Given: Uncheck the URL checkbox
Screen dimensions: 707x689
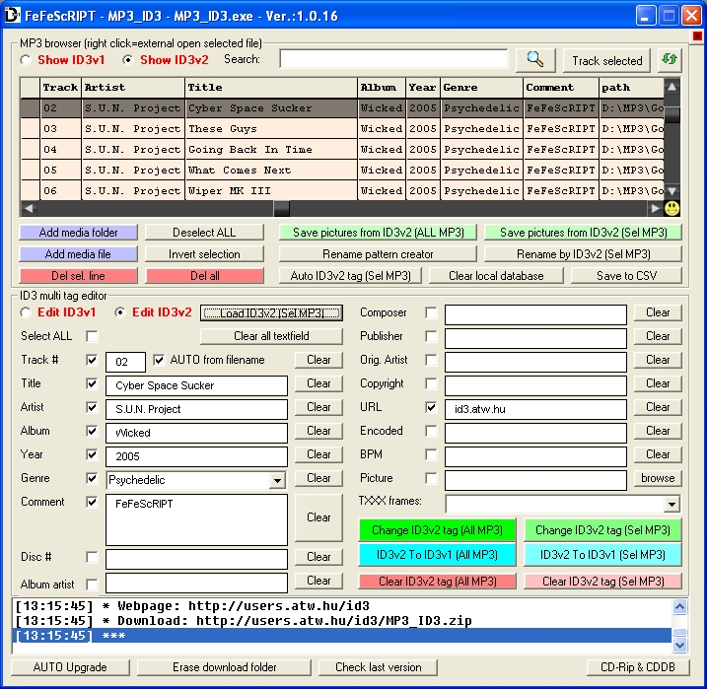Looking at the screenshot, I should [431, 407].
